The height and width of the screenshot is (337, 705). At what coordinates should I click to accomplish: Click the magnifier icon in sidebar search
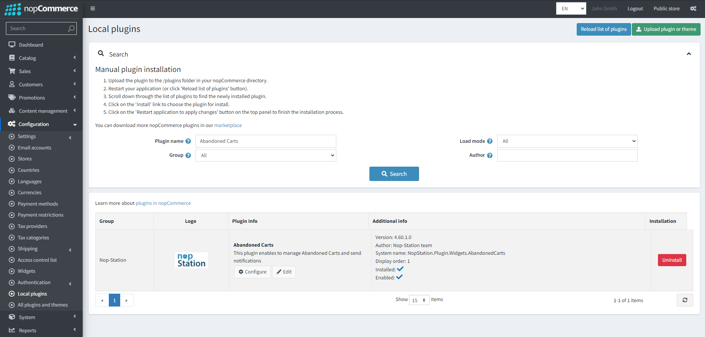71,28
